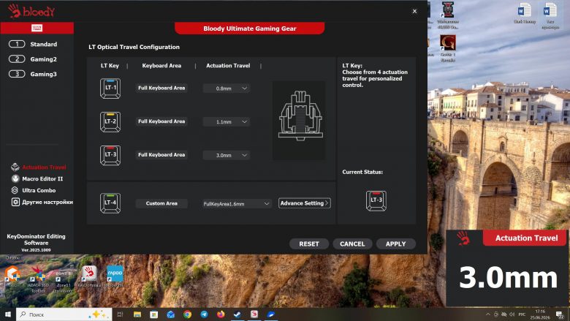Open the Ultra Combo section
The width and height of the screenshot is (570, 321).
34,191
